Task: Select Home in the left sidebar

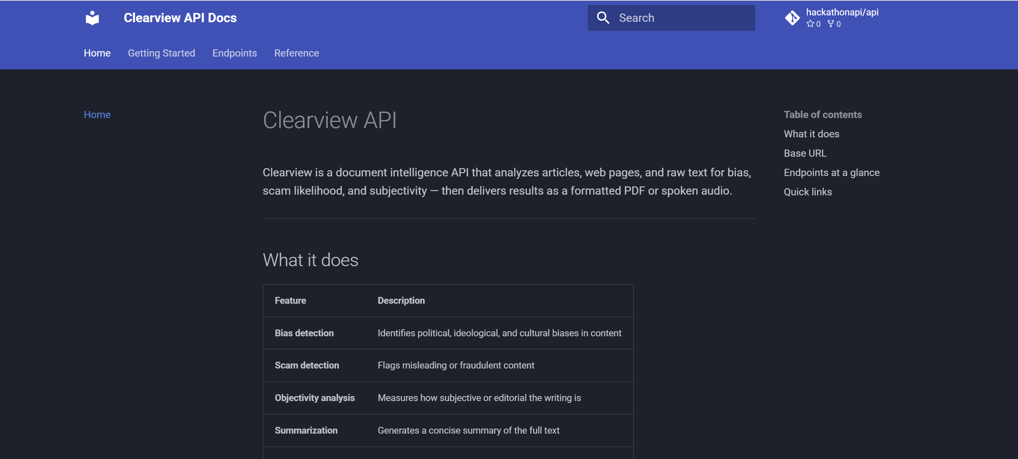Action: [97, 114]
